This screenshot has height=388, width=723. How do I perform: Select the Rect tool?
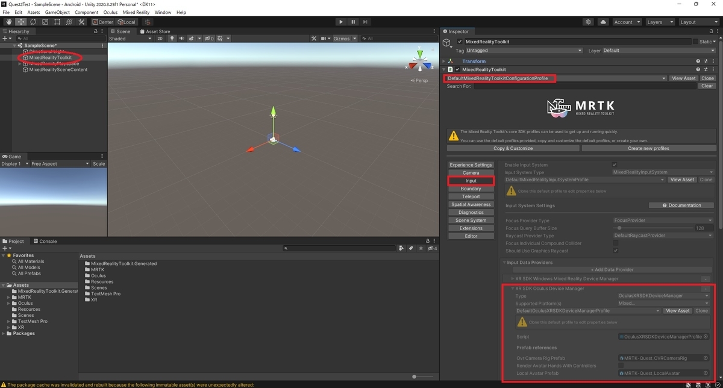point(57,22)
